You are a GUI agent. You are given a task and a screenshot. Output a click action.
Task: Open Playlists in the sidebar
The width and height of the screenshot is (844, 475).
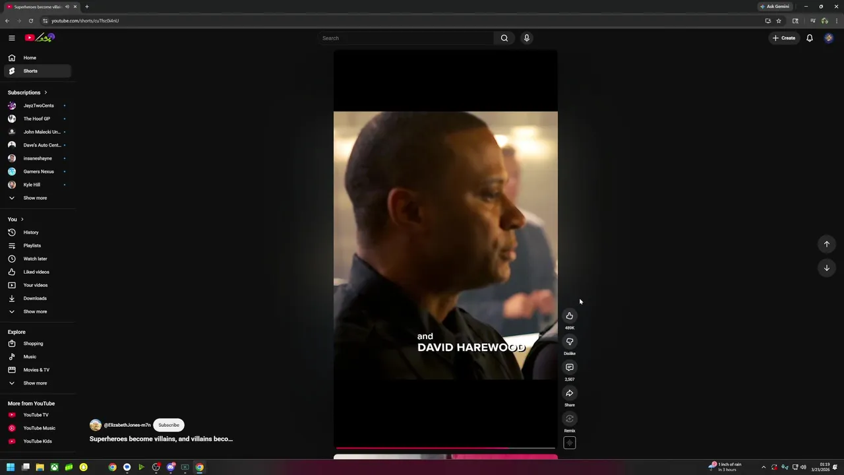pos(37,245)
